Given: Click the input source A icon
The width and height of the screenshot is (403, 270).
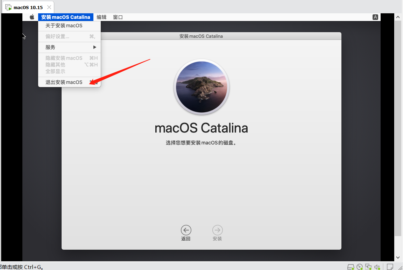Looking at the screenshot, I should coord(375,17).
